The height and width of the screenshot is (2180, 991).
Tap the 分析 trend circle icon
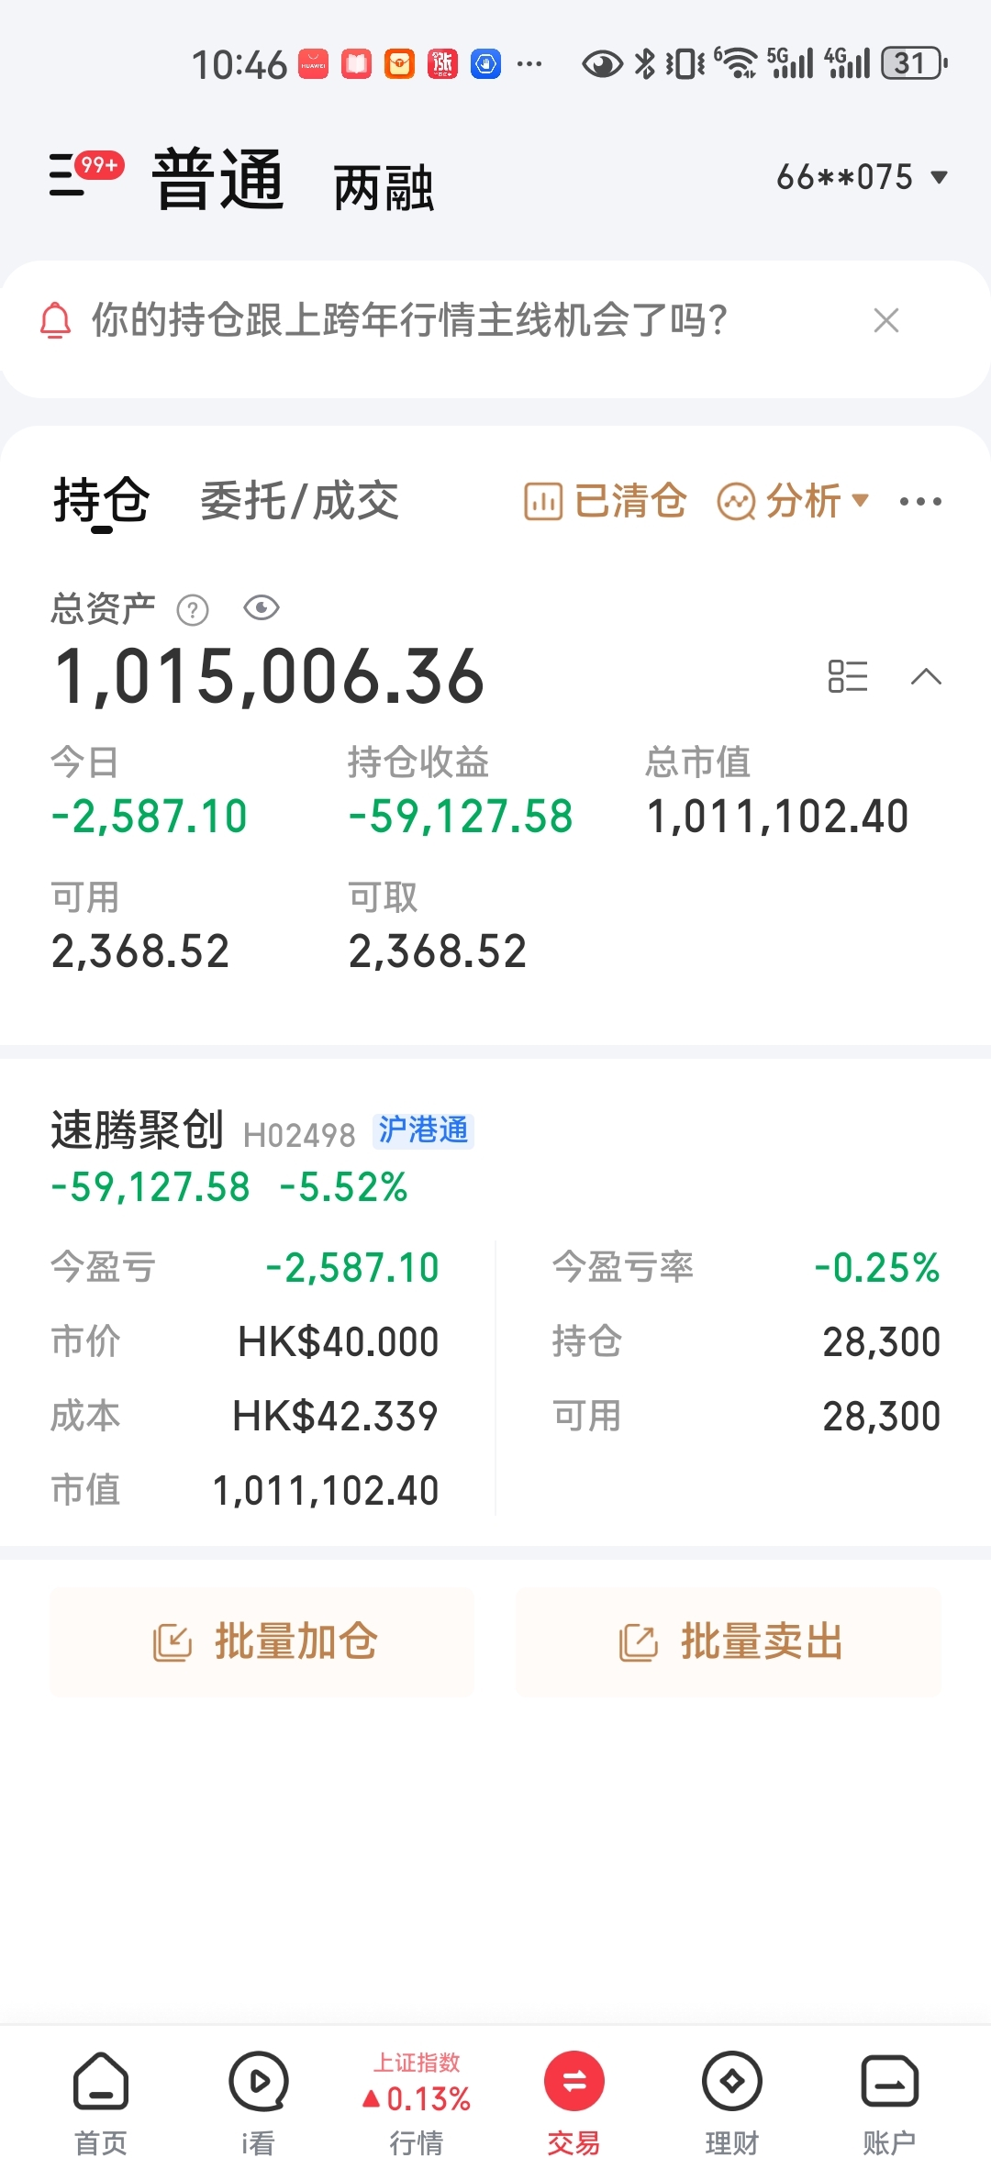[736, 502]
